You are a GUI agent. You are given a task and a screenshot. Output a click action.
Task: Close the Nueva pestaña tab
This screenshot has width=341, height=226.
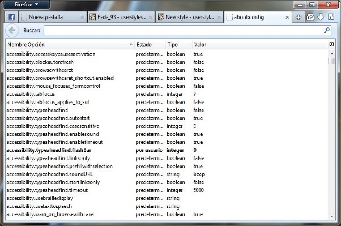click(x=82, y=17)
